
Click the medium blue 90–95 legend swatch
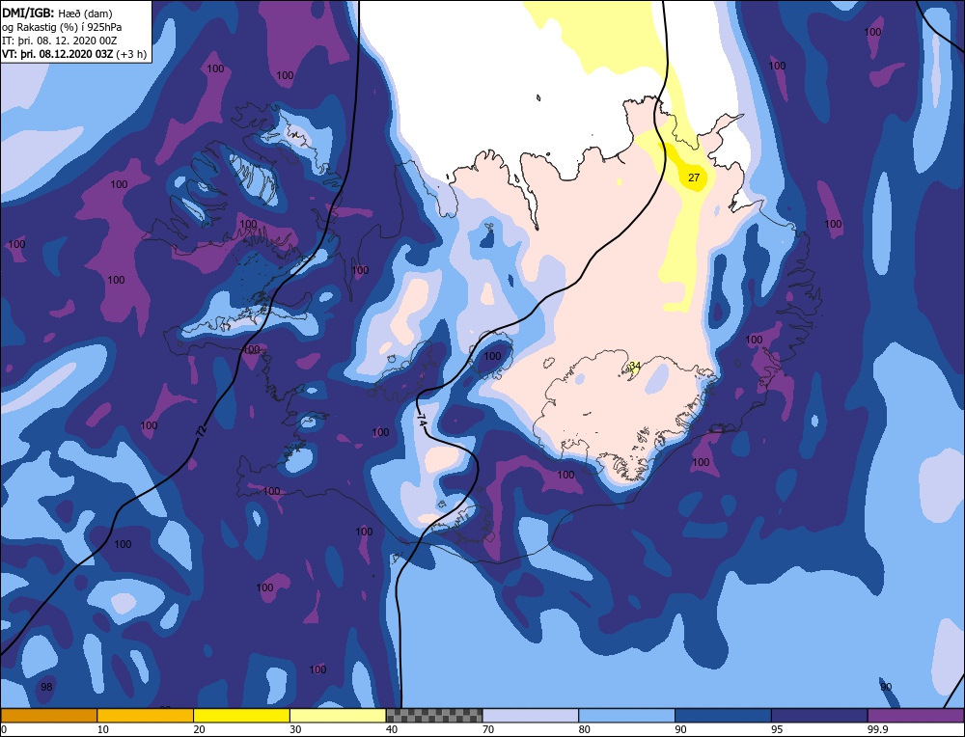point(723,715)
